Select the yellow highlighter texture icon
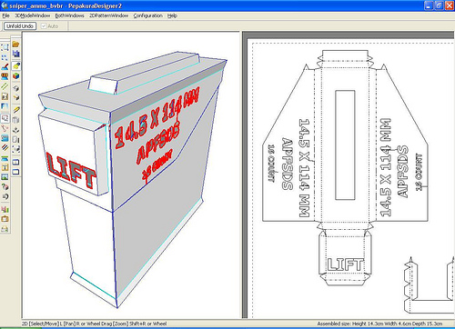455x329 pixels. pos(15,65)
